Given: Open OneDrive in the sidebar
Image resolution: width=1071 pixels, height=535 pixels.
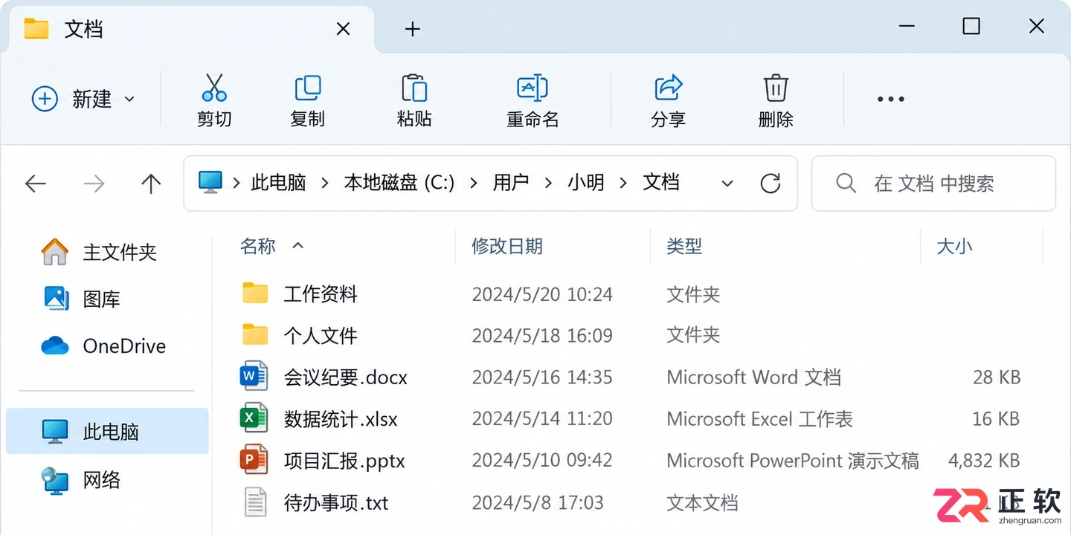Looking at the screenshot, I should click(103, 346).
